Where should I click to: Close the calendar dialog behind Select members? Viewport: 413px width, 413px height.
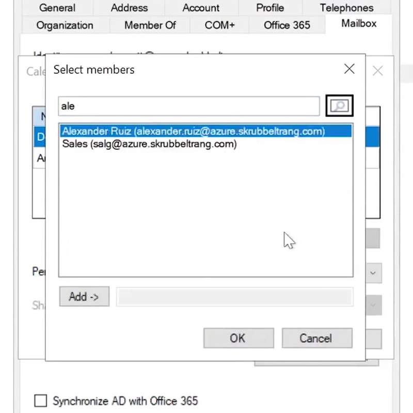(x=378, y=71)
